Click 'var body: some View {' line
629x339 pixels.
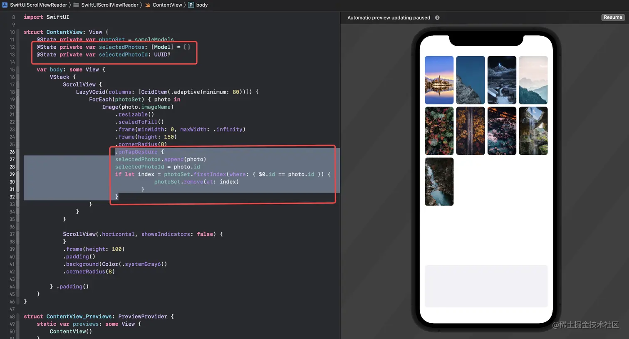click(x=71, y=69)
